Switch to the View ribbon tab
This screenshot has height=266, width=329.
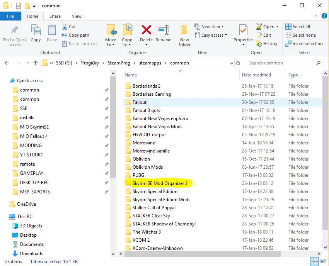point(77,16)
